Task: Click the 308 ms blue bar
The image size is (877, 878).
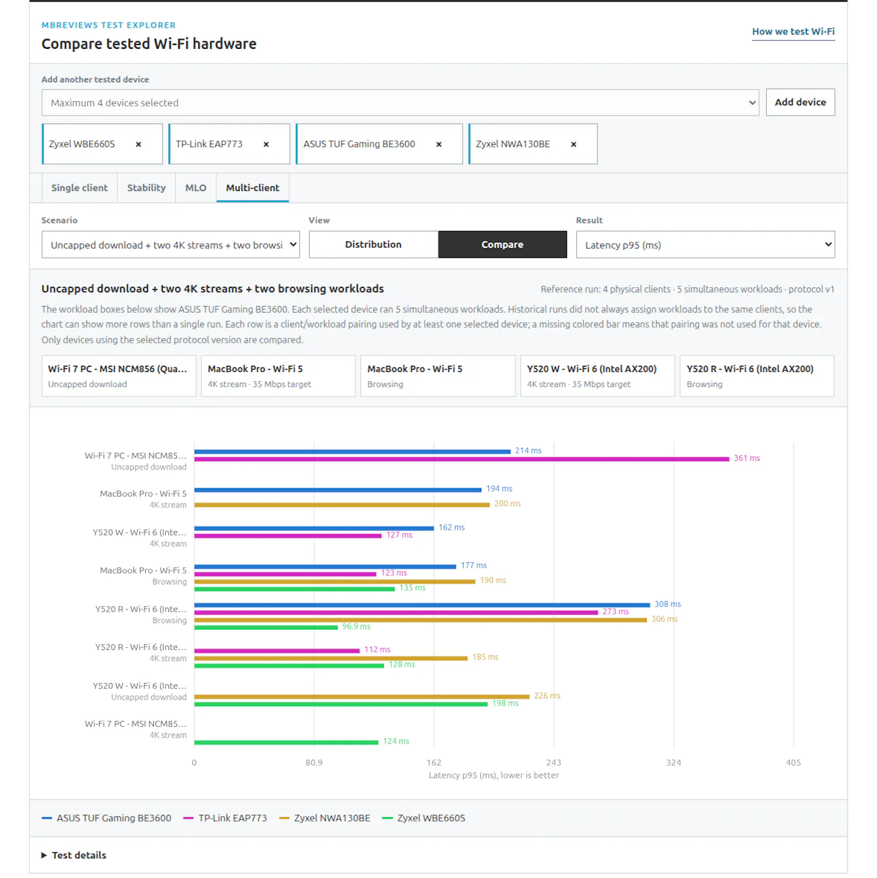Action: pos(422,605)
